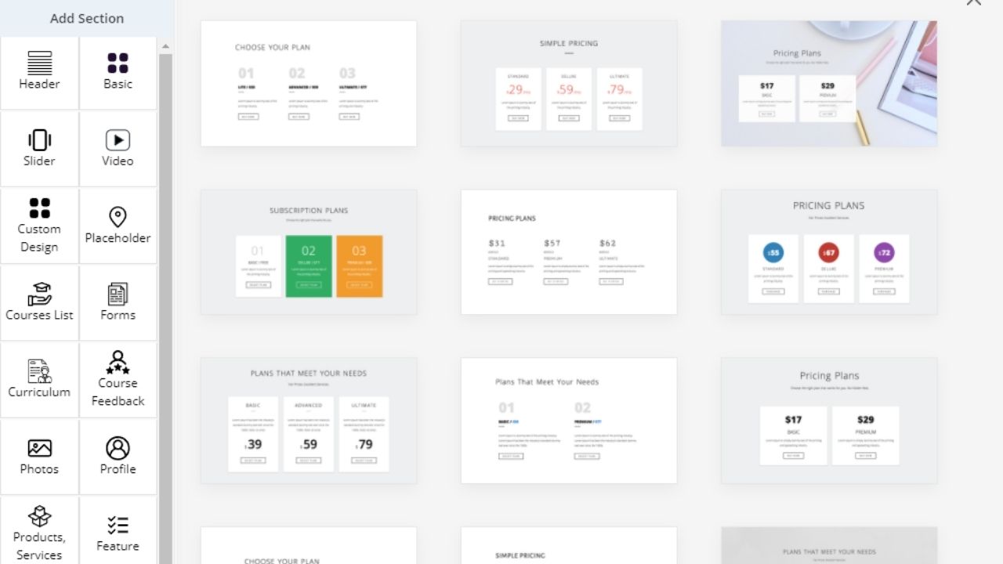Open the Products, Services category
This screenshot has height=564, width=1003.
[39, 530]
